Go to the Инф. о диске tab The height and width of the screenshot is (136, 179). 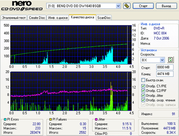(x=57, y=18)
